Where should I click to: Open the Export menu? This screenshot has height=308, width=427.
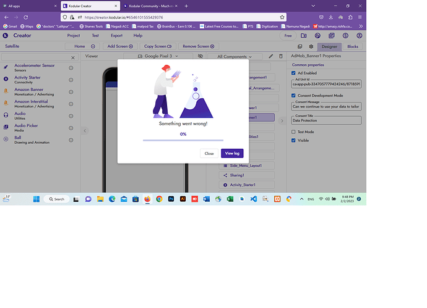point(116,36)
